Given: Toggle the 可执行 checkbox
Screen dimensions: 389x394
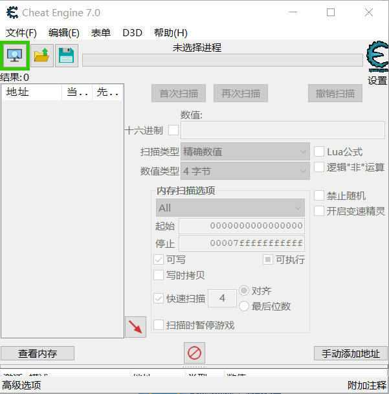Looking at the screenshot, I should tap(268, 259).
